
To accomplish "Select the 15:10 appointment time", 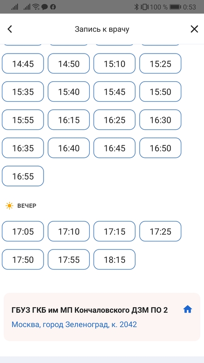I will point(114,64).
